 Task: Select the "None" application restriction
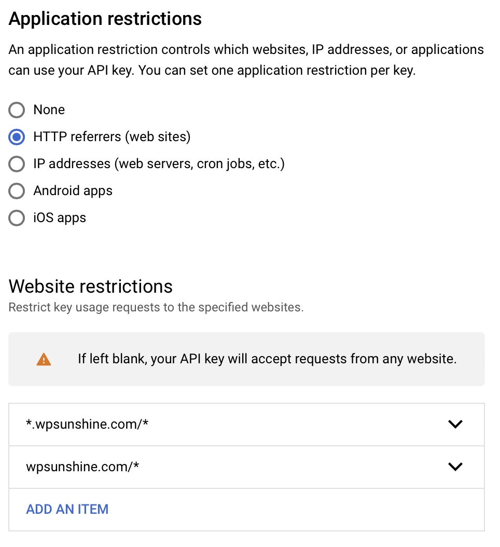(17, 110)
